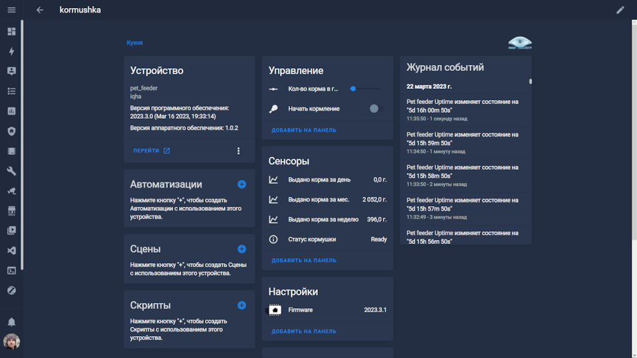Add a new scene with plus icon
This screenshot has height=358, width=637.
coord(242,249)
